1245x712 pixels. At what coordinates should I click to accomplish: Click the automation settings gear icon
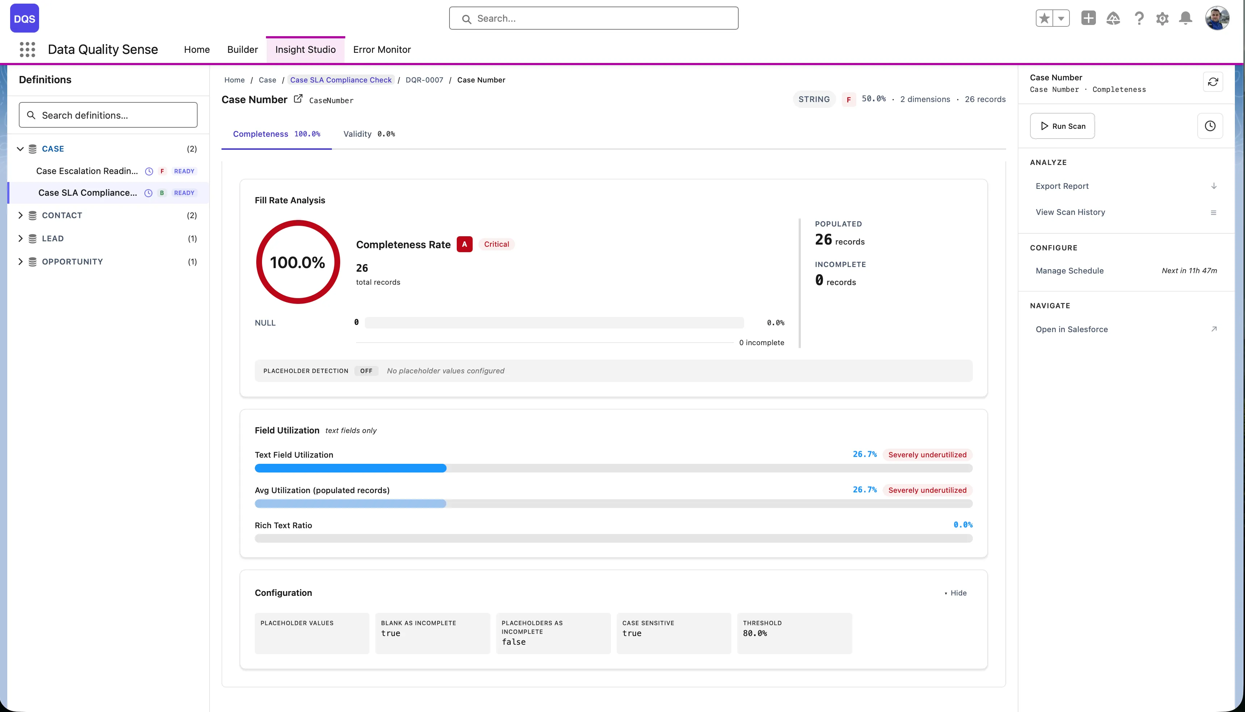pyautogui.click(x=1162, y=18)
